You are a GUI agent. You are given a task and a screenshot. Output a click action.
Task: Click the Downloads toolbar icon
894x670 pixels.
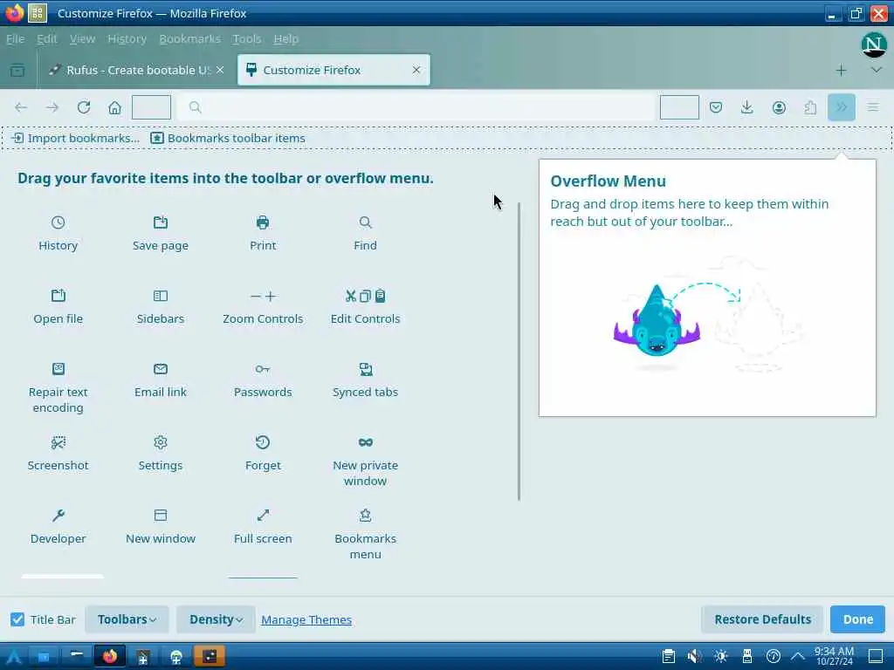coord(747,107)
